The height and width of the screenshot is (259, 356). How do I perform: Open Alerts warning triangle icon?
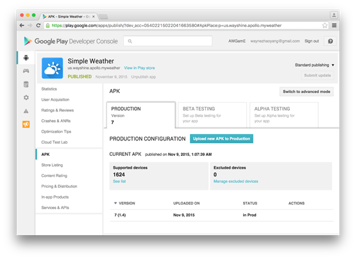26,111
